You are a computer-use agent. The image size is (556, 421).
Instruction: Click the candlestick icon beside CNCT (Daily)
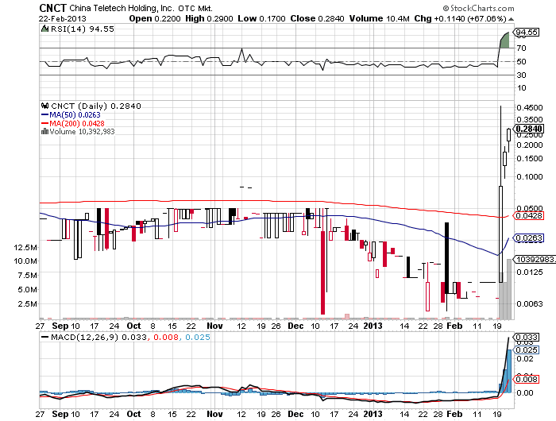(44, 106)
